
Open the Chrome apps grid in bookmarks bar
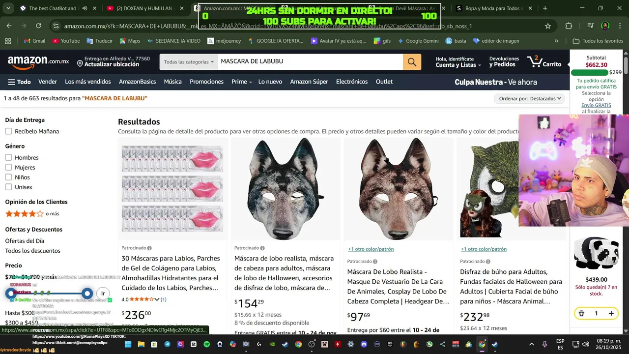point(8,41)
